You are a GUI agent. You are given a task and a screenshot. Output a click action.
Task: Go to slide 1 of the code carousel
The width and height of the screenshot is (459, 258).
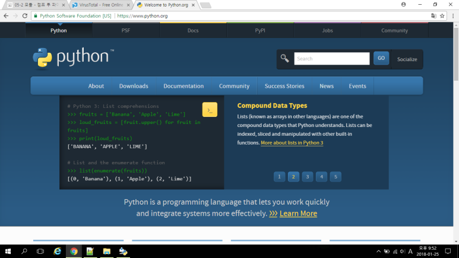[x=279, y=177]
